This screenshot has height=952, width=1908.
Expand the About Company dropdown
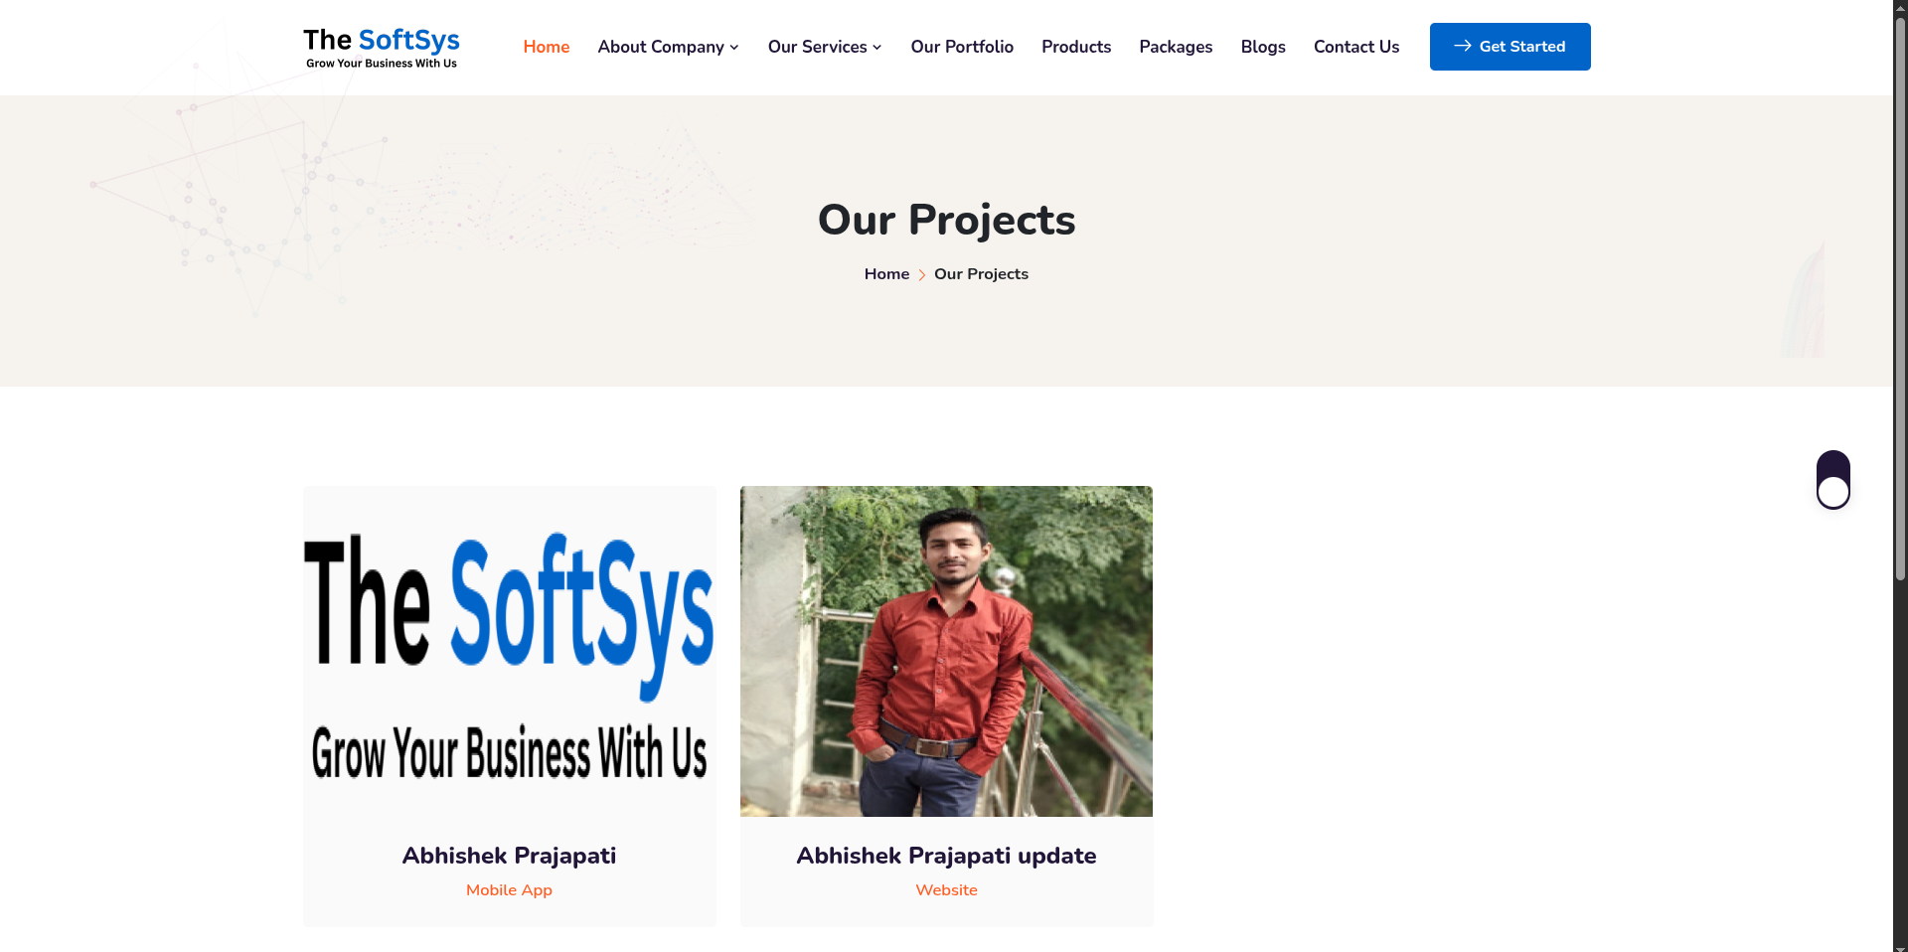[x=669, y=47]
